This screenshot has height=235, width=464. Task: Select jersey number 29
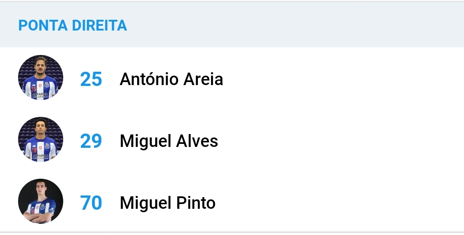pyautogui.click(x=91, y=141)
